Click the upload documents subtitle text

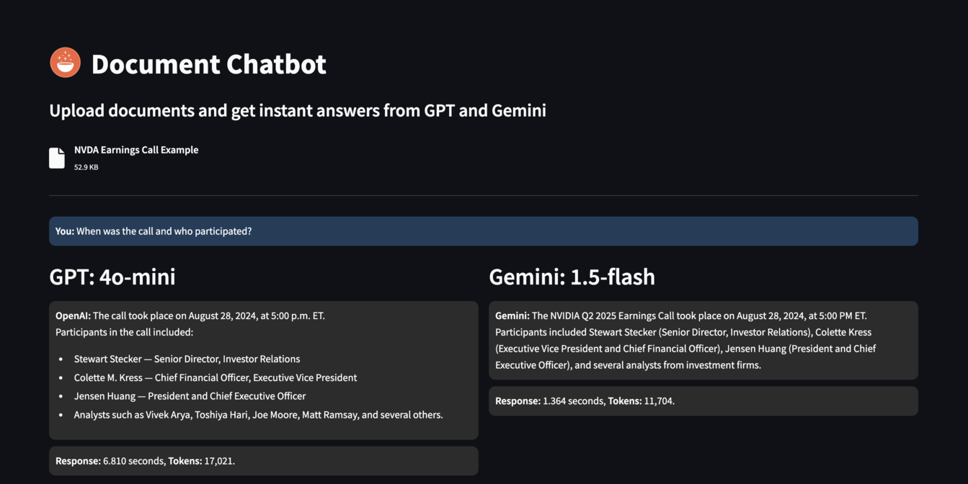point(297,110)
